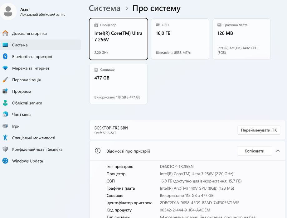
Task: Click device ID 2DBC2D1A-9658-4FD9-82AD-74F305B71A5F
Action: pos(199,203)
